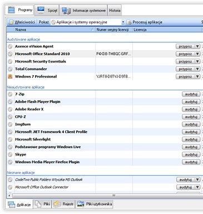
Task: Click the icon next to Microsoft Office Standard 2010
Action: [10, 54]
